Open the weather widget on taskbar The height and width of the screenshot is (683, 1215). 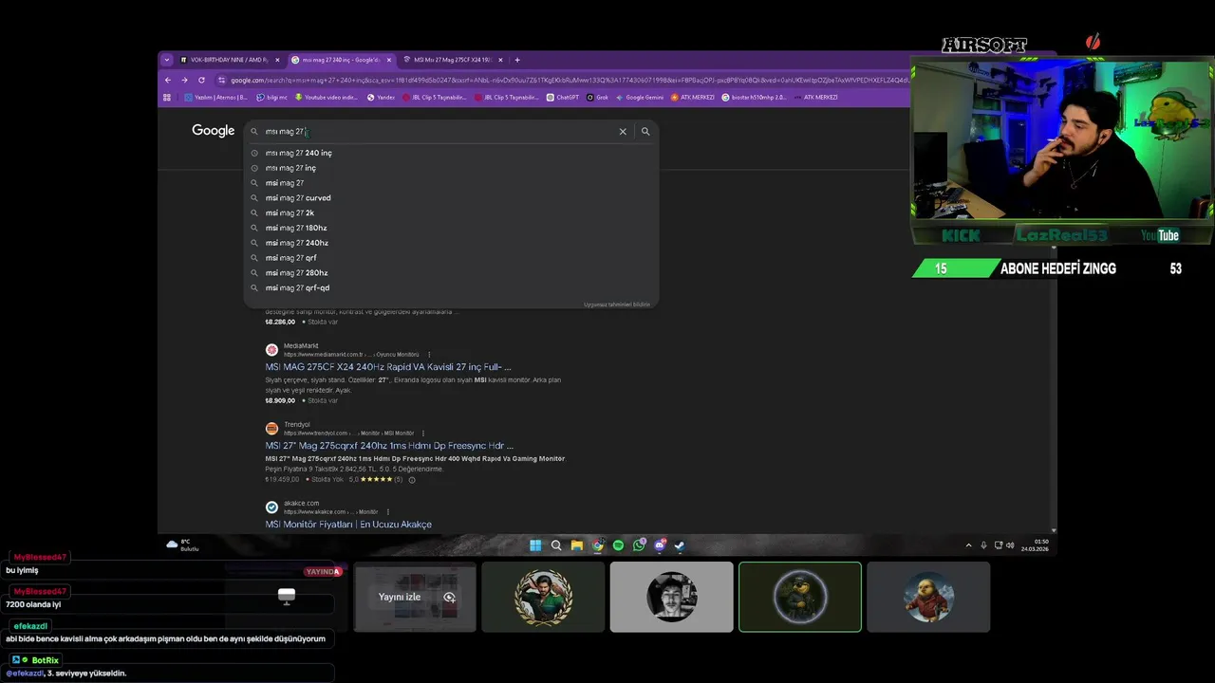point(182,545)
